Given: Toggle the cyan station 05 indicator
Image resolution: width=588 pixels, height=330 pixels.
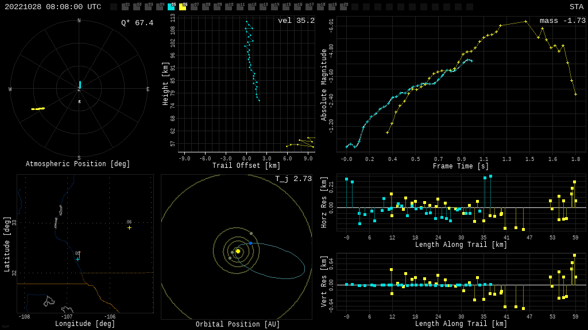Looking at the screenshot, I should point(171,7).
